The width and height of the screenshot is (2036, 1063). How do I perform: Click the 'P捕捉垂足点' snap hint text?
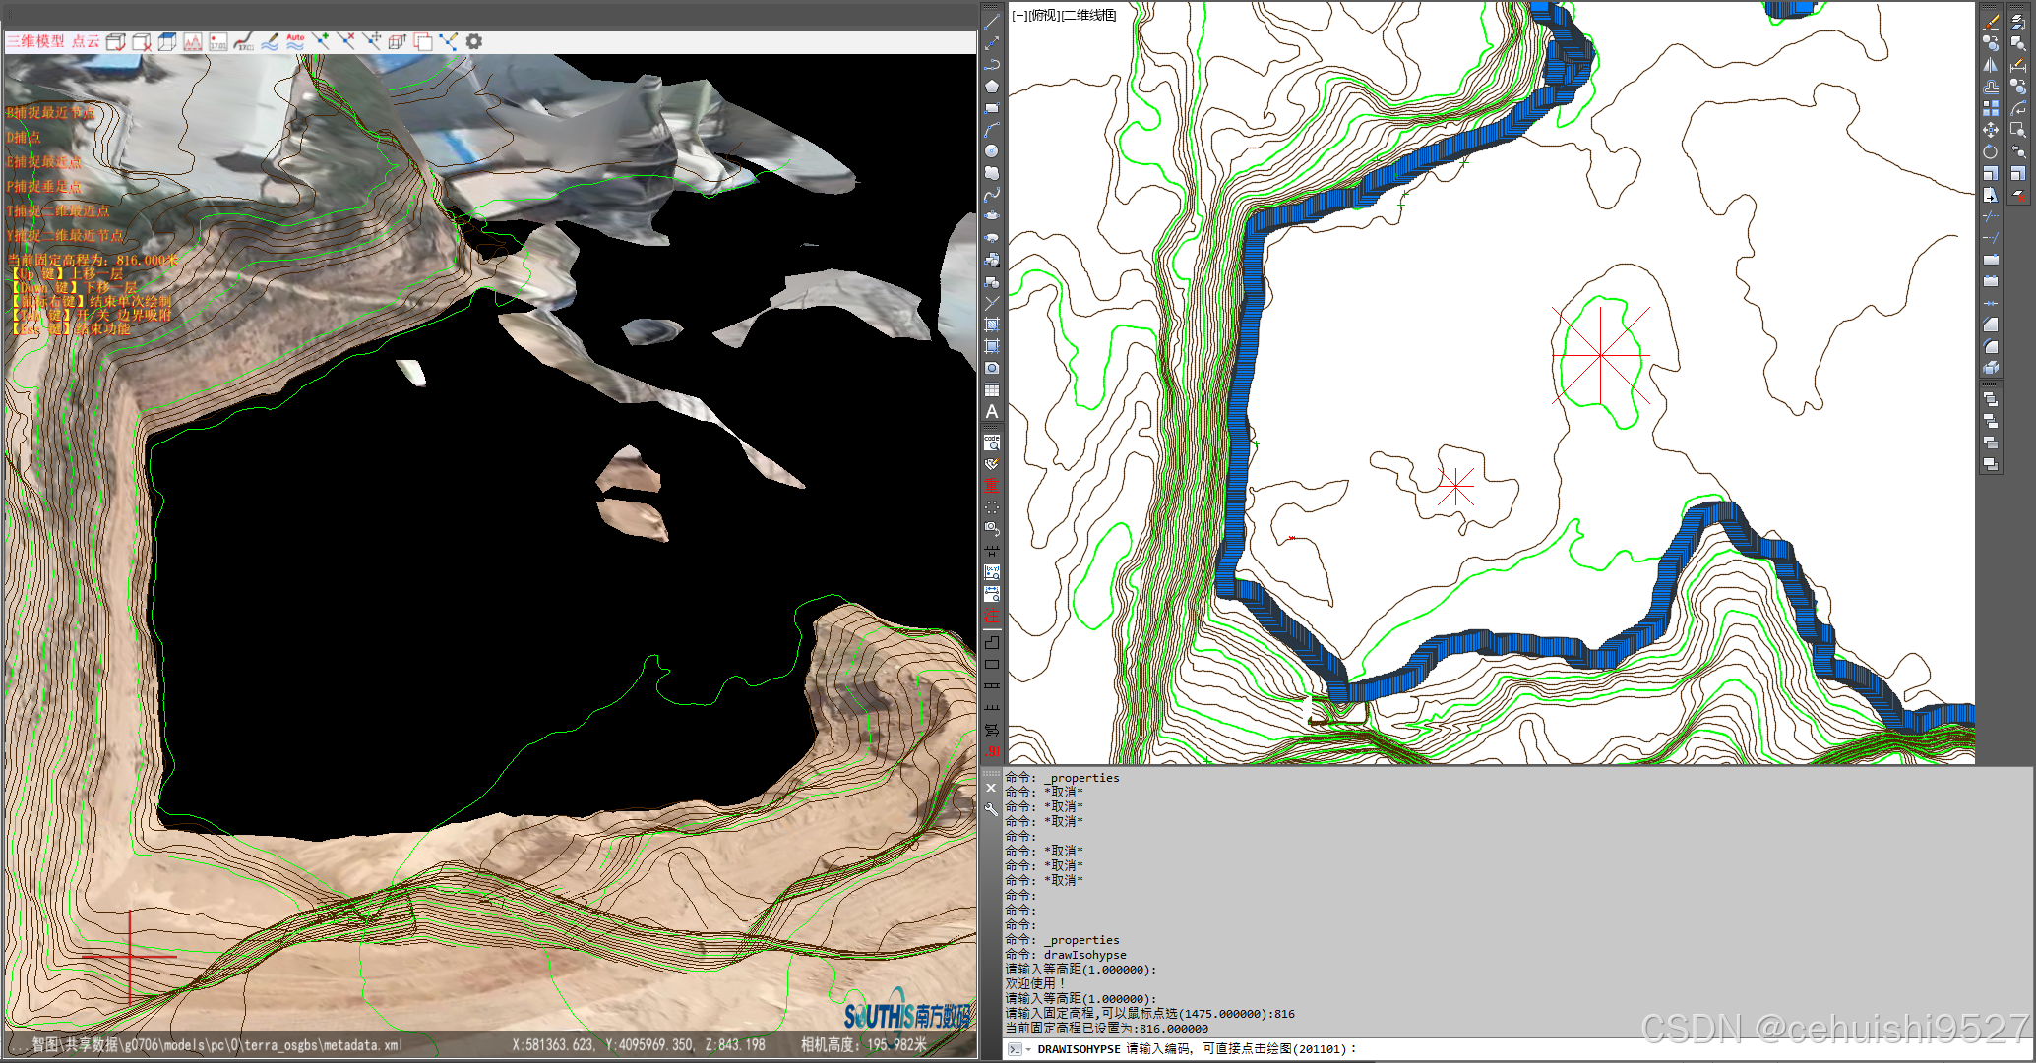tap(44, 186)
